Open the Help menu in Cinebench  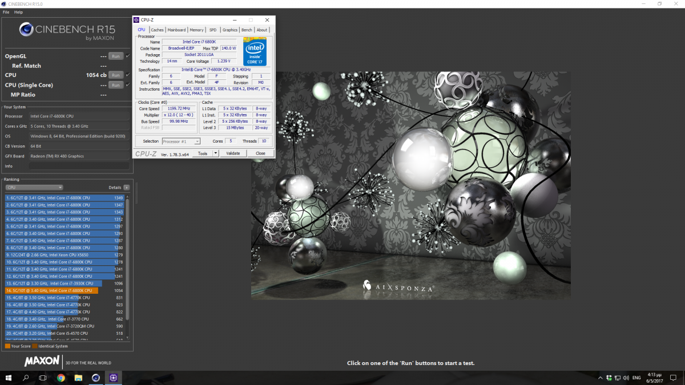point(18,12)
